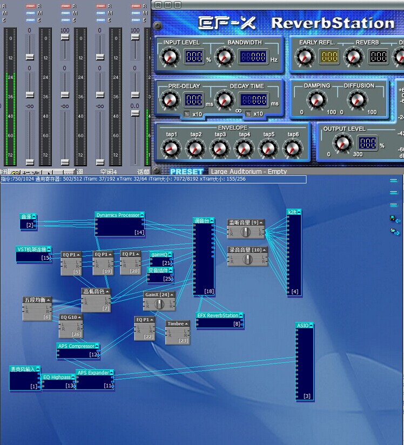
Task: Expand the APS Compressor module arrow
Action: tap(97, 346)
